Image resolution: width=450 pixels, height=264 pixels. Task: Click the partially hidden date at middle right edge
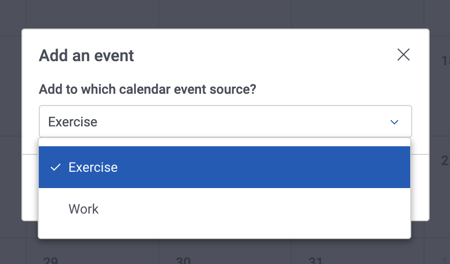[445, 161]
